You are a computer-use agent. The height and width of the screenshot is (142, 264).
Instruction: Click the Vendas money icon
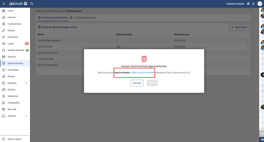coord(4,89)
